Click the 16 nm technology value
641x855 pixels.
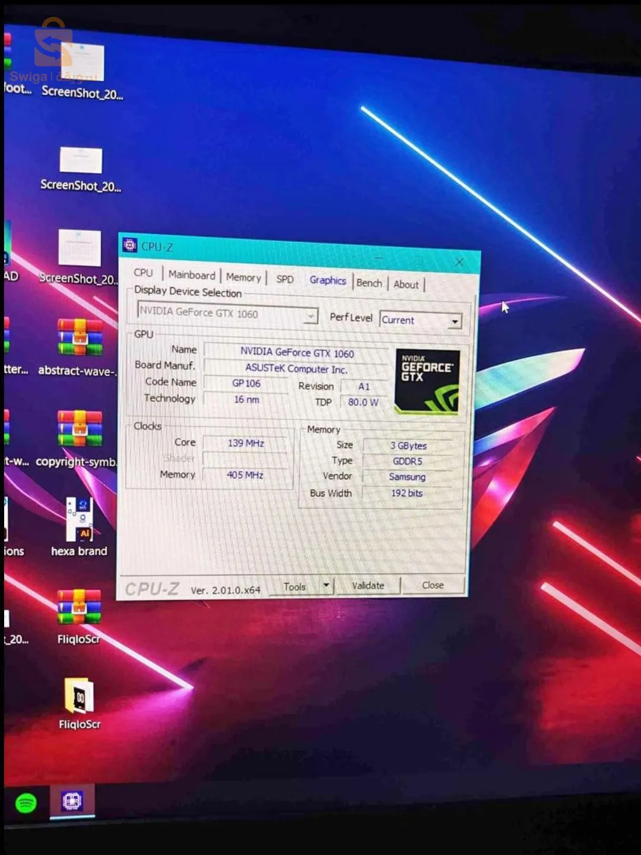click(x=246, y=400)
